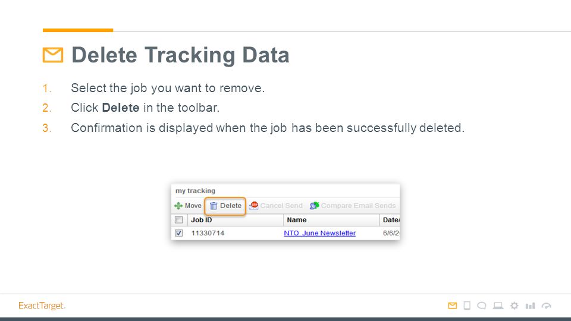Click the gauge icon in footer
This screenshot has width=571, height=321.
[x=546, y=306]
